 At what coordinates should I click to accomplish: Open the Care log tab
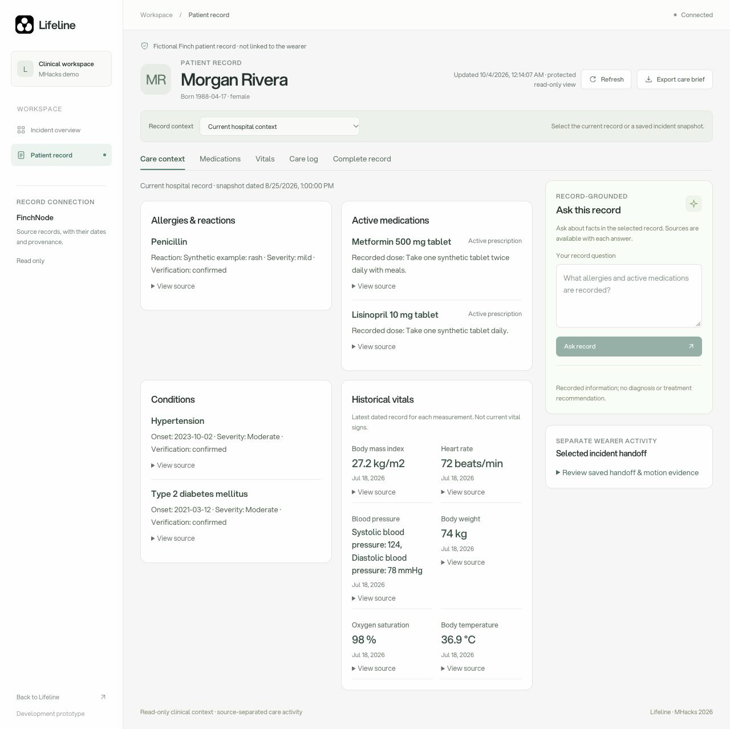(x=303, y=159)
